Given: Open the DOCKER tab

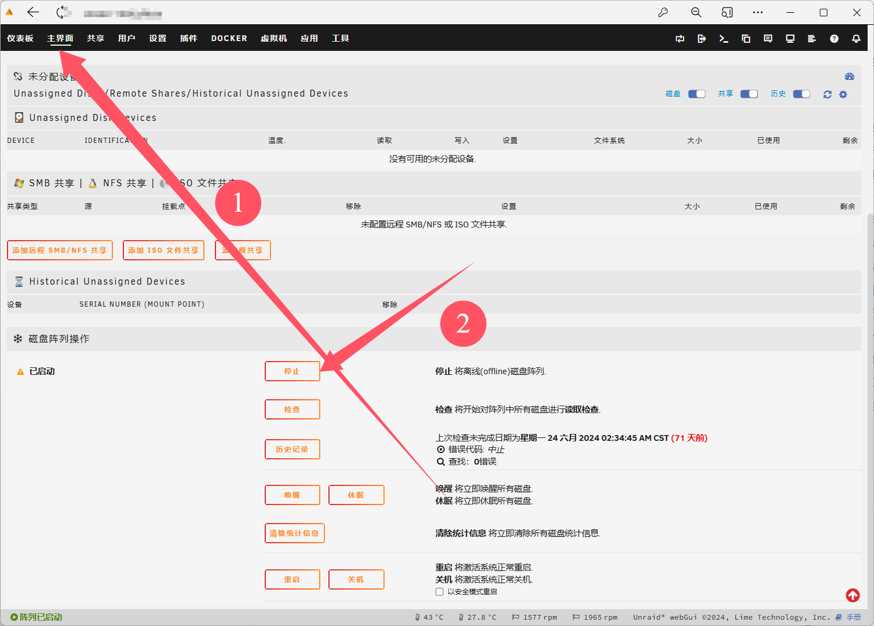Looking at the screenshot, I should click(229, 38).
